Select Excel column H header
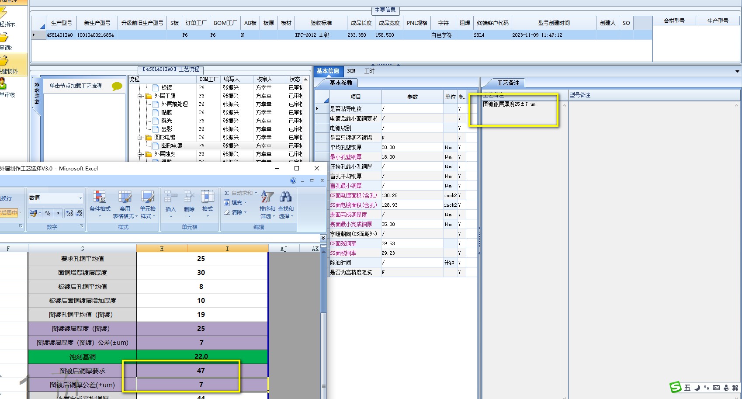 pos(162,249)
